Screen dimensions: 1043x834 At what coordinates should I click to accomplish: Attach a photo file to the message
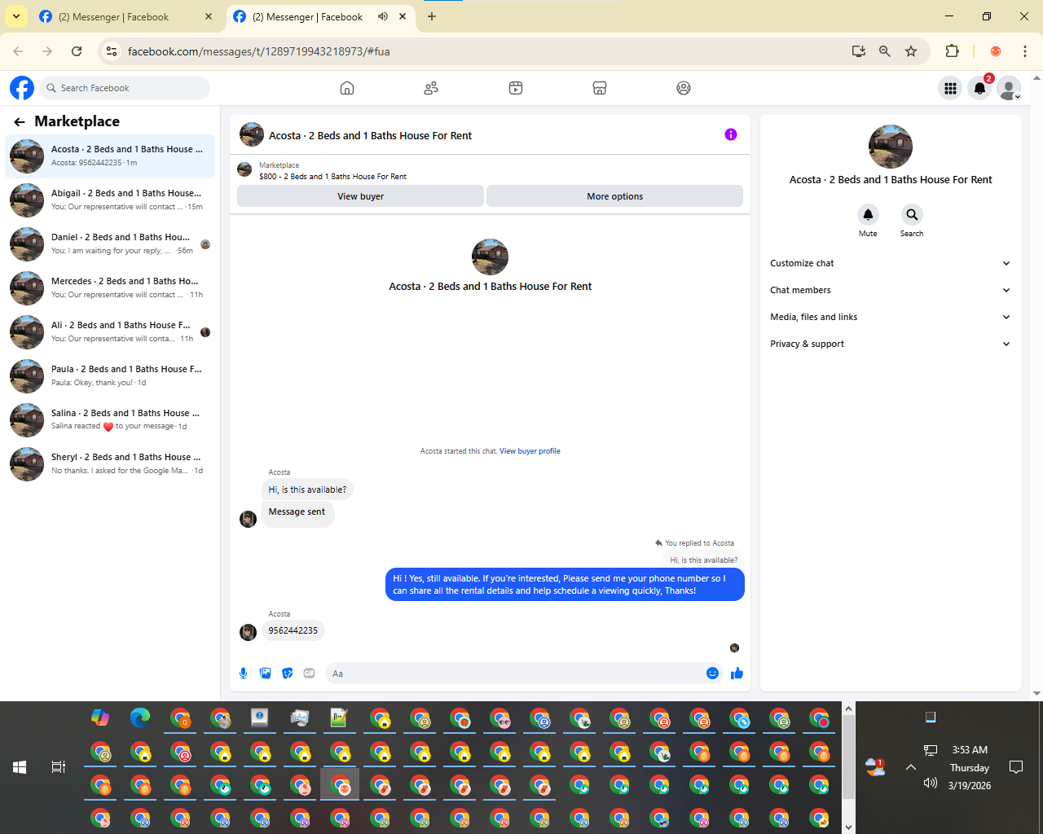click(265, 673)
